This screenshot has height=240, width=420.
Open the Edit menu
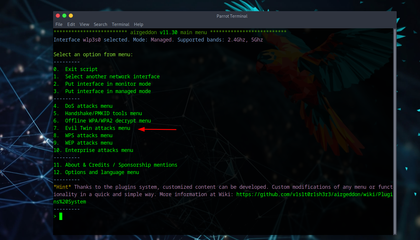[x=71, y=24]
